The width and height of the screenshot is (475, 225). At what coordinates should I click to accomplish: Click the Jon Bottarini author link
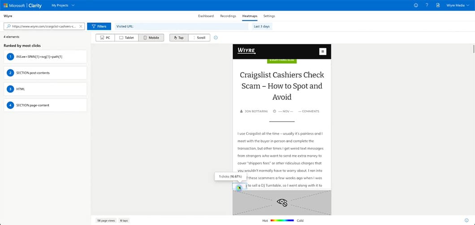(x=254, y=112)
